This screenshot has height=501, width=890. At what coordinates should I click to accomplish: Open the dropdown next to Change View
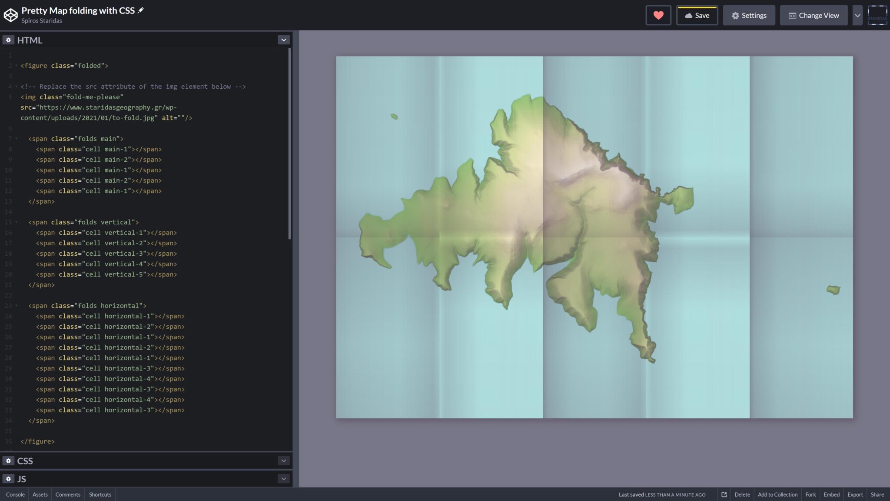[857, 15]
